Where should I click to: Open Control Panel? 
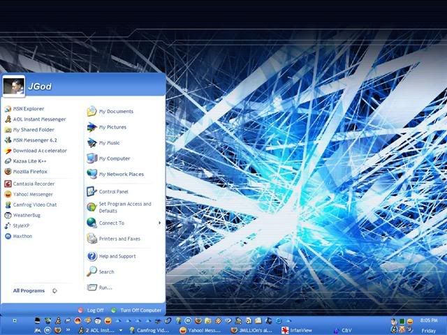click(x=108, y=191)
